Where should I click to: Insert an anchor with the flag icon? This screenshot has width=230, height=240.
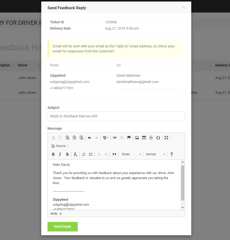point(129,138)
